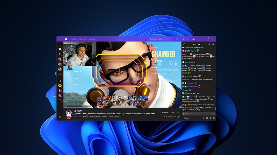Show the chat users list icon
The width and height of the screenshot is (277, 155).
(213, 44)
